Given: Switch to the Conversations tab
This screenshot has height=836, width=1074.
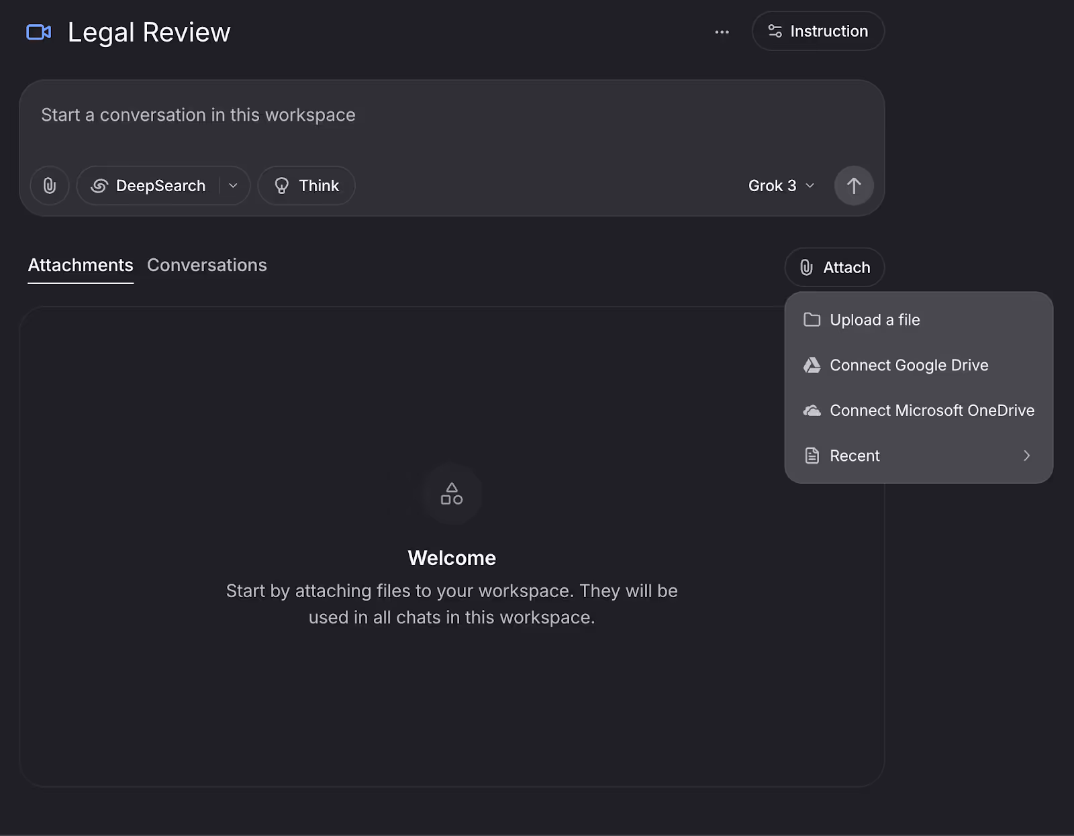Looking at the screenshot, I should coord(207,265).
